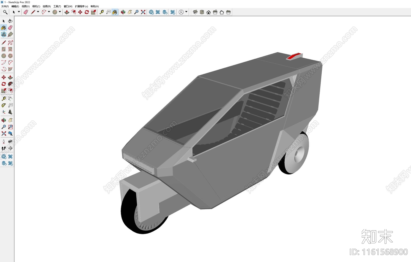Switch to Front view house icon
The height and width of the screenshot is (262, 411).
[209, 12]
